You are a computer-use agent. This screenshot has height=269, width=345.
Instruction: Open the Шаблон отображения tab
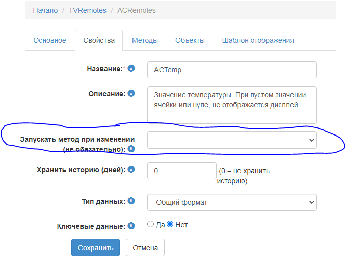pos(257,40)
